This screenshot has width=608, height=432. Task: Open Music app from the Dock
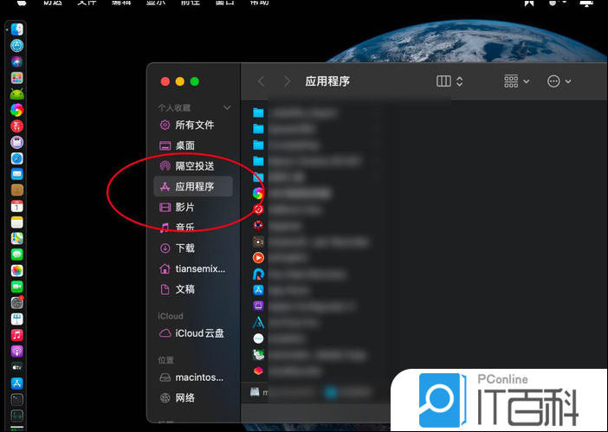pos(16,335)
